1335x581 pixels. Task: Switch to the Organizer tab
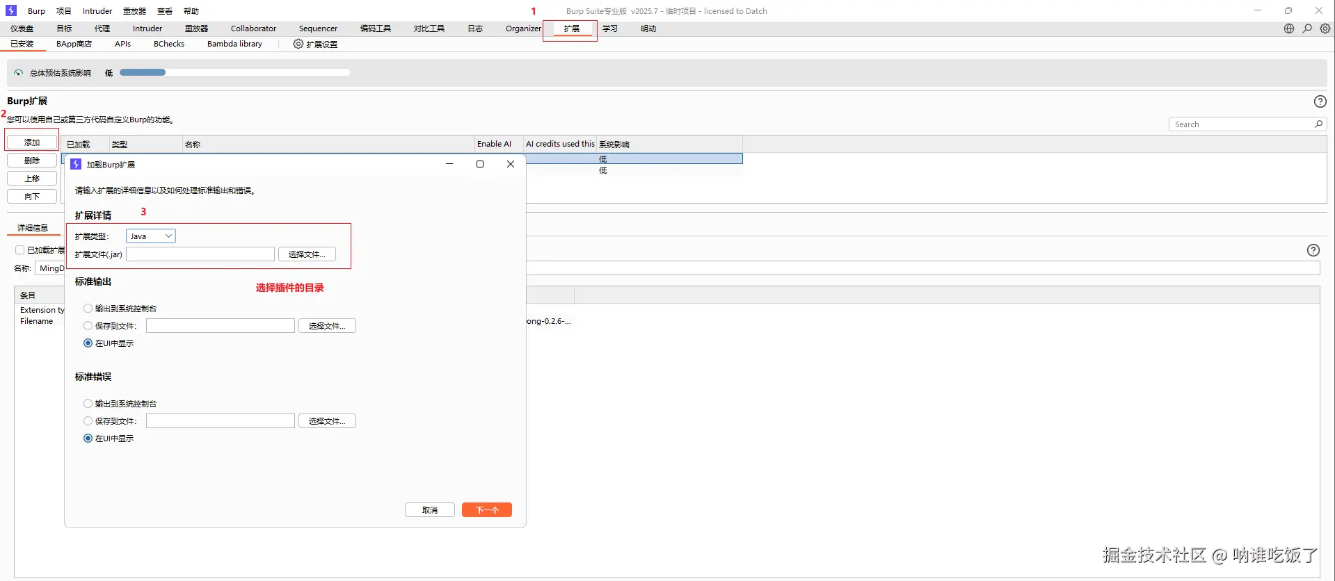523,28
